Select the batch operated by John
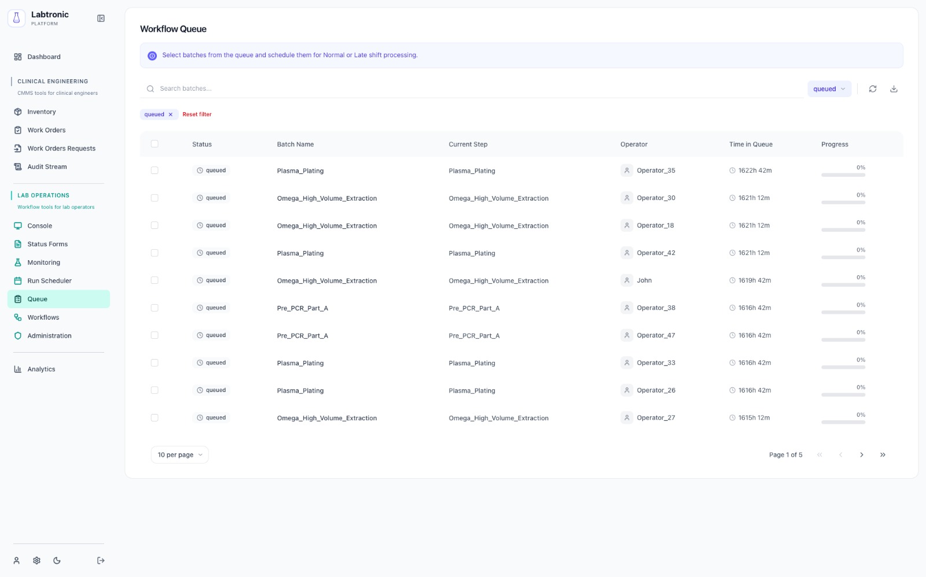Viewport: 926px width, 577px height. tap(155, 280)
